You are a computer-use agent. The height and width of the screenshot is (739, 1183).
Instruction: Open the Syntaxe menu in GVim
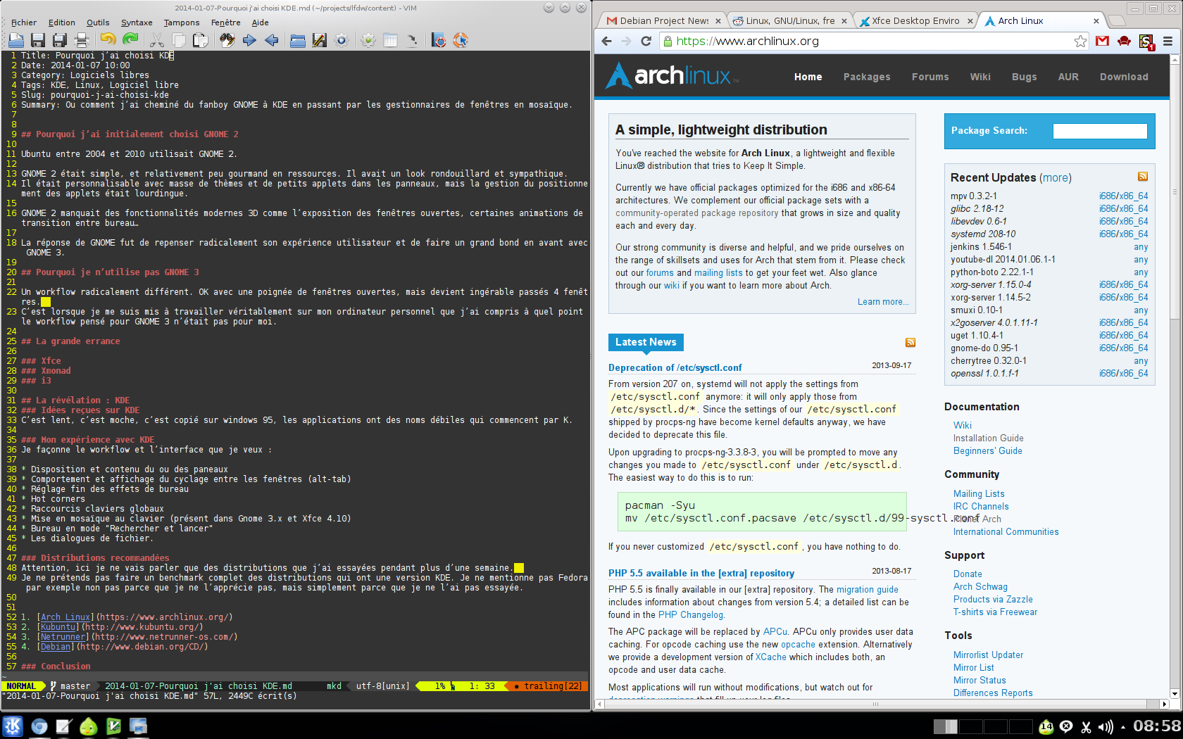point(137,23)
